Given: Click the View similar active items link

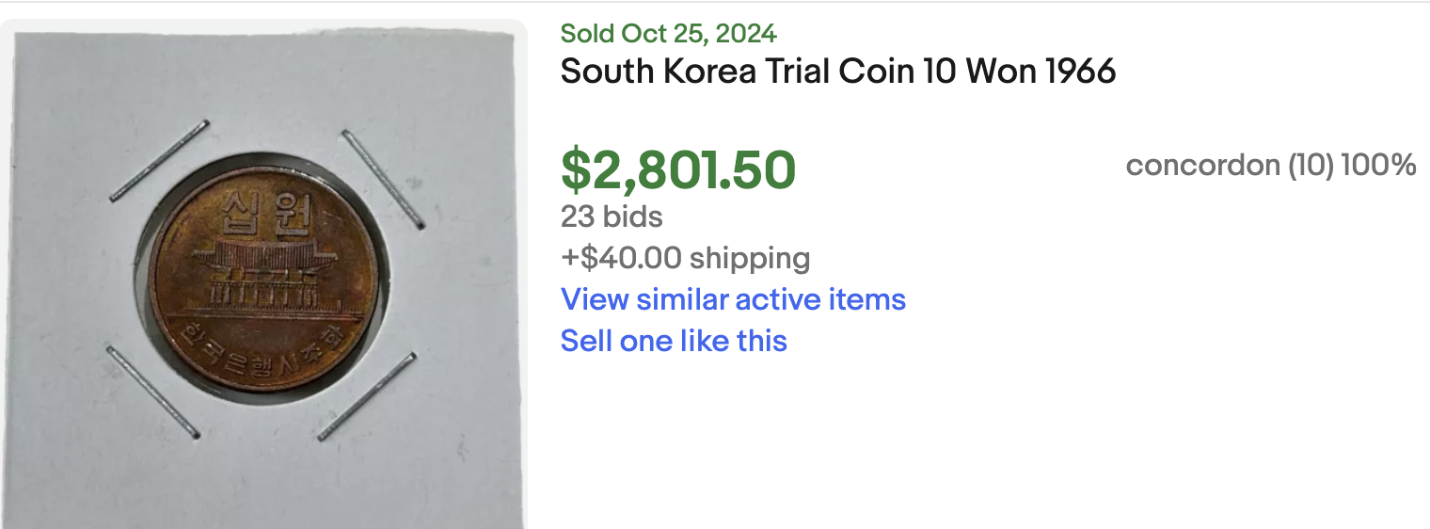Looking at the screenshot, I should pos(733,299).
